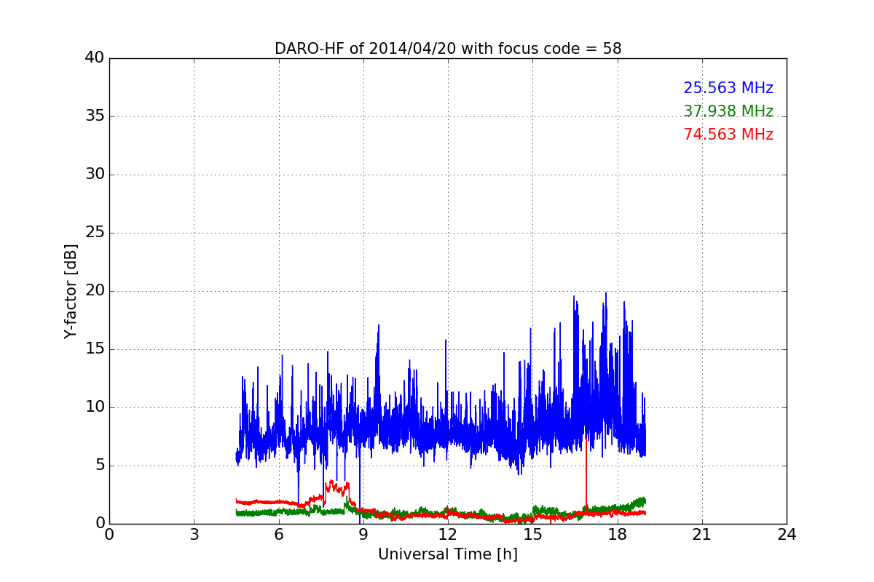Viewport: 874px width, 582px height.
Task: Click the x-axis tick label 9
Action: click(363, 535)
